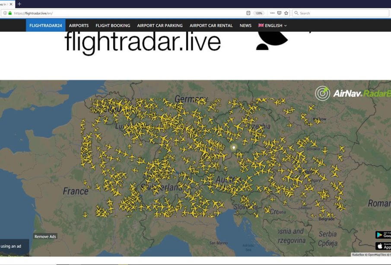This screenshot has width=391, height=265.
Task: Focus the address bar with flightradar.live URL
Action: click(125, 13)
